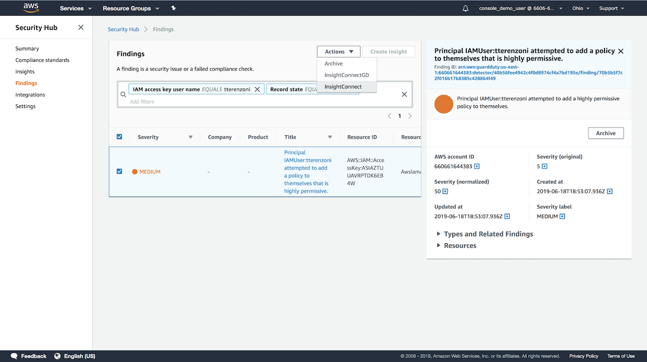Open the Ohio region dropdown
Viewport: 647px width, 362px height.
580,8
